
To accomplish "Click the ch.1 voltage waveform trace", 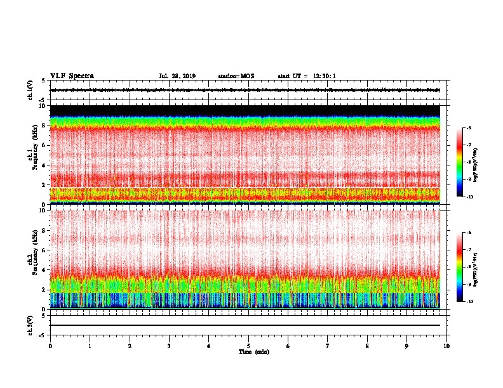I will pos(245,90).
